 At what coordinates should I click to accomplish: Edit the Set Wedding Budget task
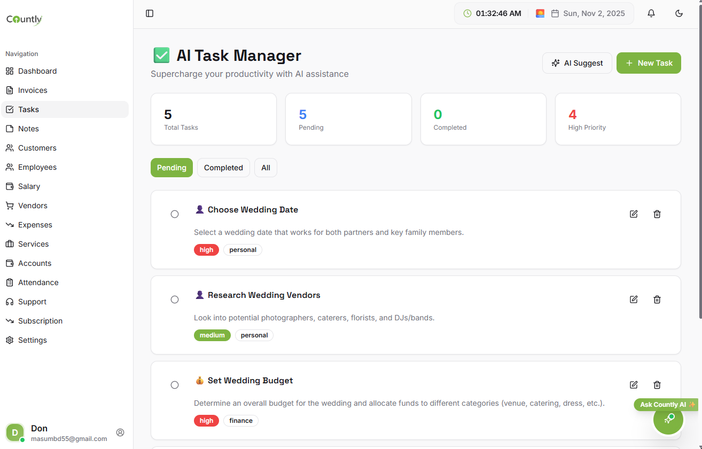(x=634, y=385)
